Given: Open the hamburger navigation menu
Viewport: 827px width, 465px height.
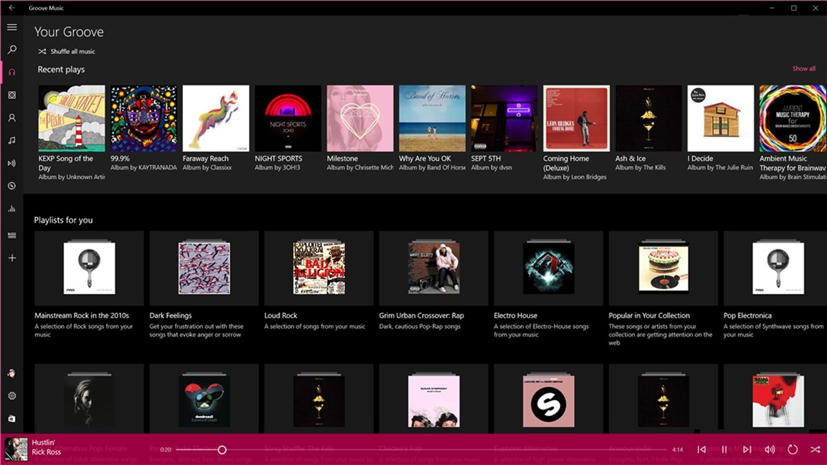Looking at the screenshot, I should pos(12,27).
